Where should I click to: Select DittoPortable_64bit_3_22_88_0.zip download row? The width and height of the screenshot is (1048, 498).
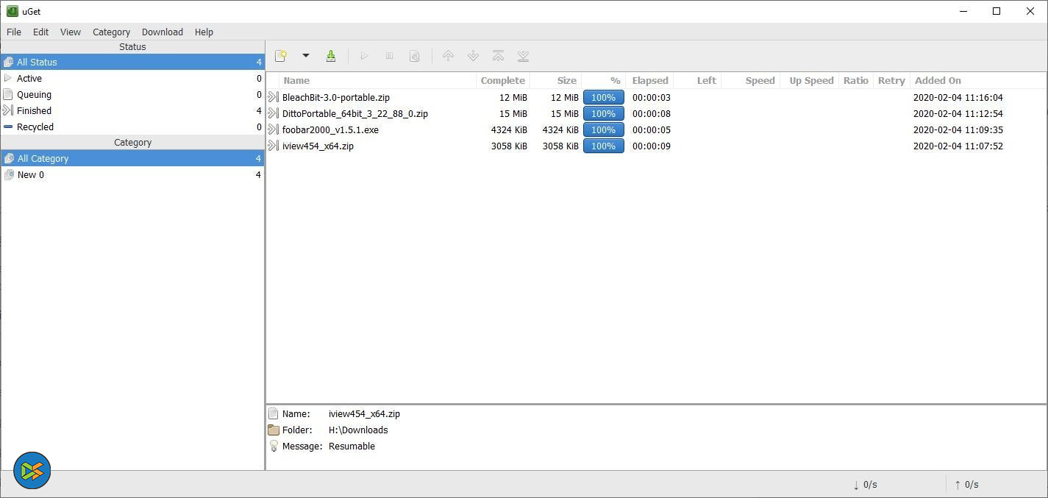click(x=655, y=113)
